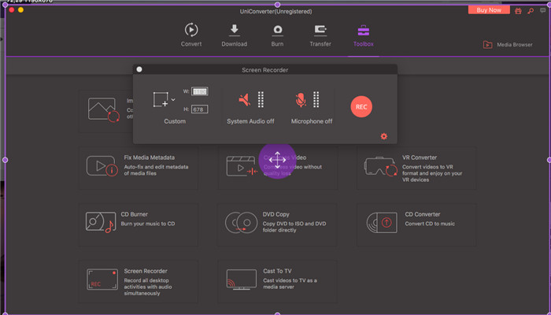551x315 pixels.
Task: Click the Buy Now button
Action: (489, 10)
